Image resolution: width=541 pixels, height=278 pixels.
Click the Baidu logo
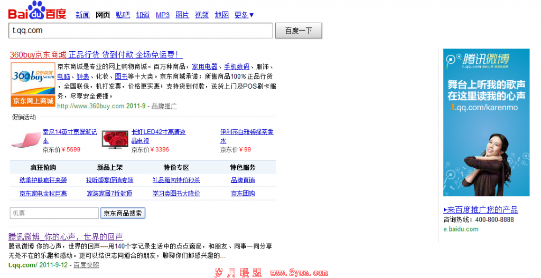37,11
